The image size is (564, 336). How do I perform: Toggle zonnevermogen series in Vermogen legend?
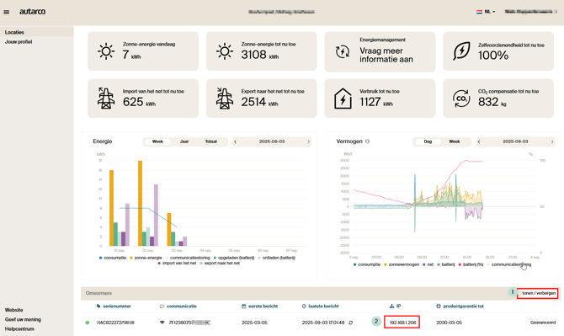click(x=402, y=264)
